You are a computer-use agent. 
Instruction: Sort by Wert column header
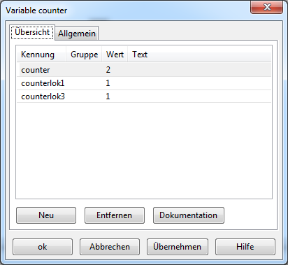tap(115, 55)
